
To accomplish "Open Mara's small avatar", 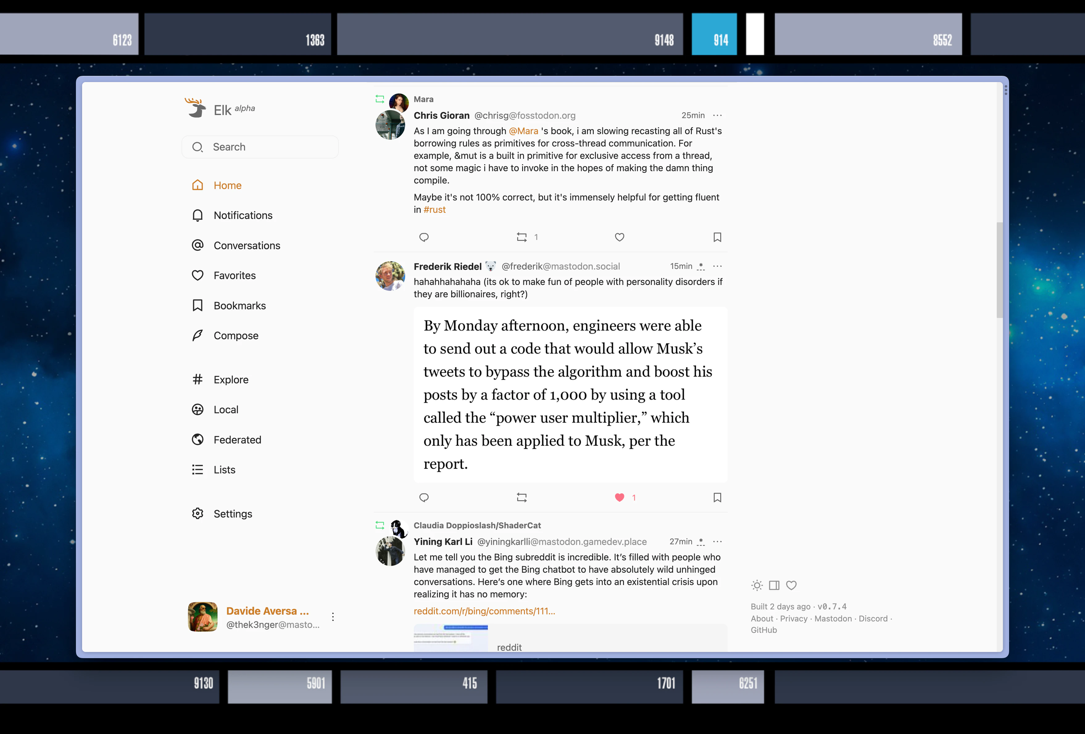I will click(399, 103).
